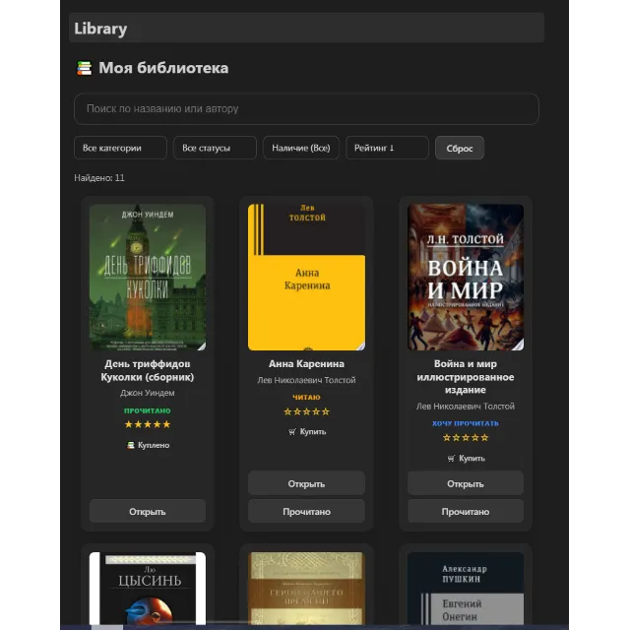Mark Анна Каренина as Прочитано
Viewport: 630px width, 630px height.
click(306, 512)
